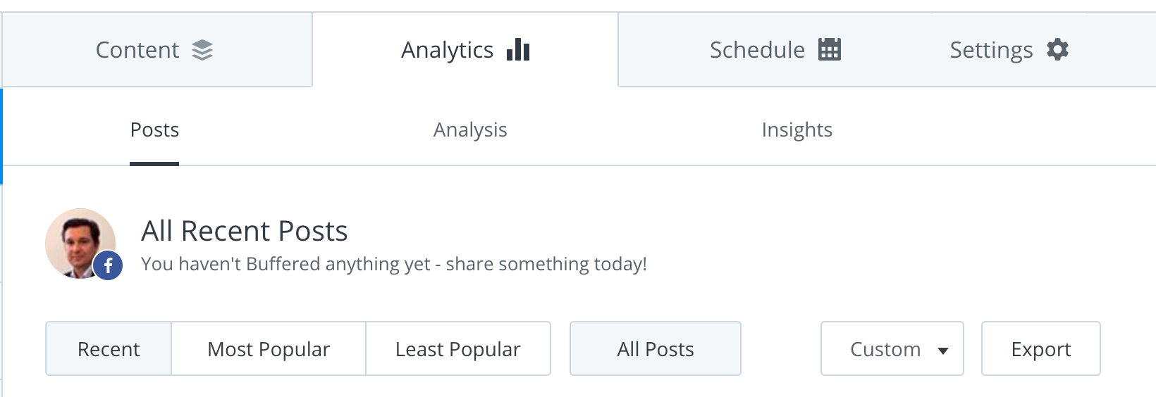Image resolution: width=1156 pixels, height=397 pixels.
Task: Click the profile photo avatar
Action: pyautogui.click(x=80, y=244)
